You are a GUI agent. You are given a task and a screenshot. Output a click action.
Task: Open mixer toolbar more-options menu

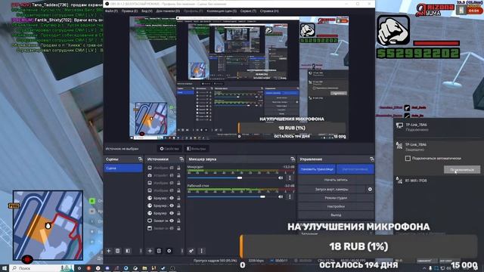click(x=202, y=251)
